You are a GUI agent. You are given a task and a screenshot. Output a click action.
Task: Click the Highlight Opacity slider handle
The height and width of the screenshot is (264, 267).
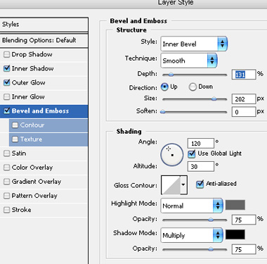[211, 220]
